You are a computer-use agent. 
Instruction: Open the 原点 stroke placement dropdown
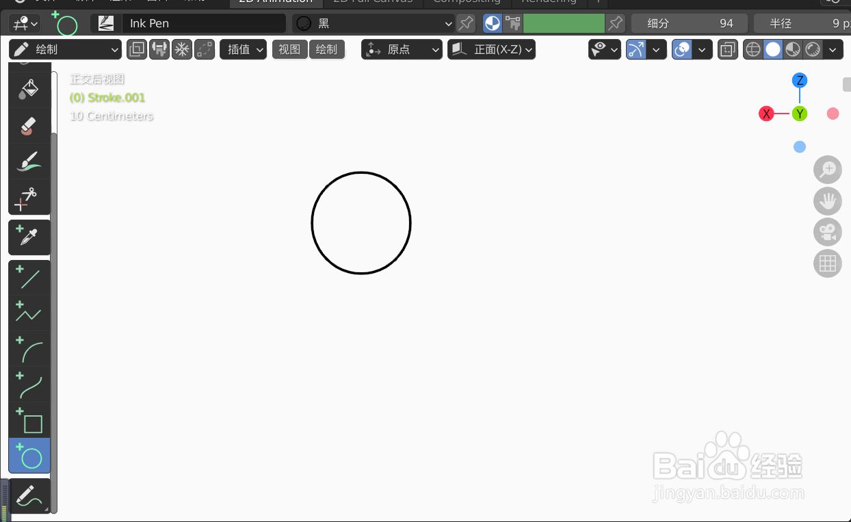pos(402,49)
